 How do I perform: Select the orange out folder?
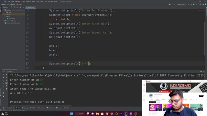click(9, 14)
